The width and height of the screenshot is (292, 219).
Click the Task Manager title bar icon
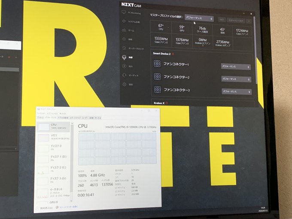38,109
